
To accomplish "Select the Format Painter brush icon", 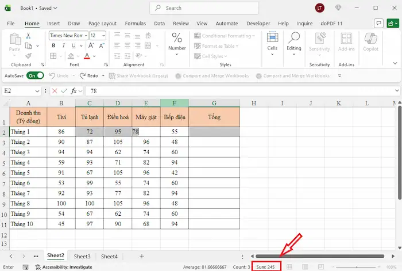I will pyautogui.click(x=28, y=56).
